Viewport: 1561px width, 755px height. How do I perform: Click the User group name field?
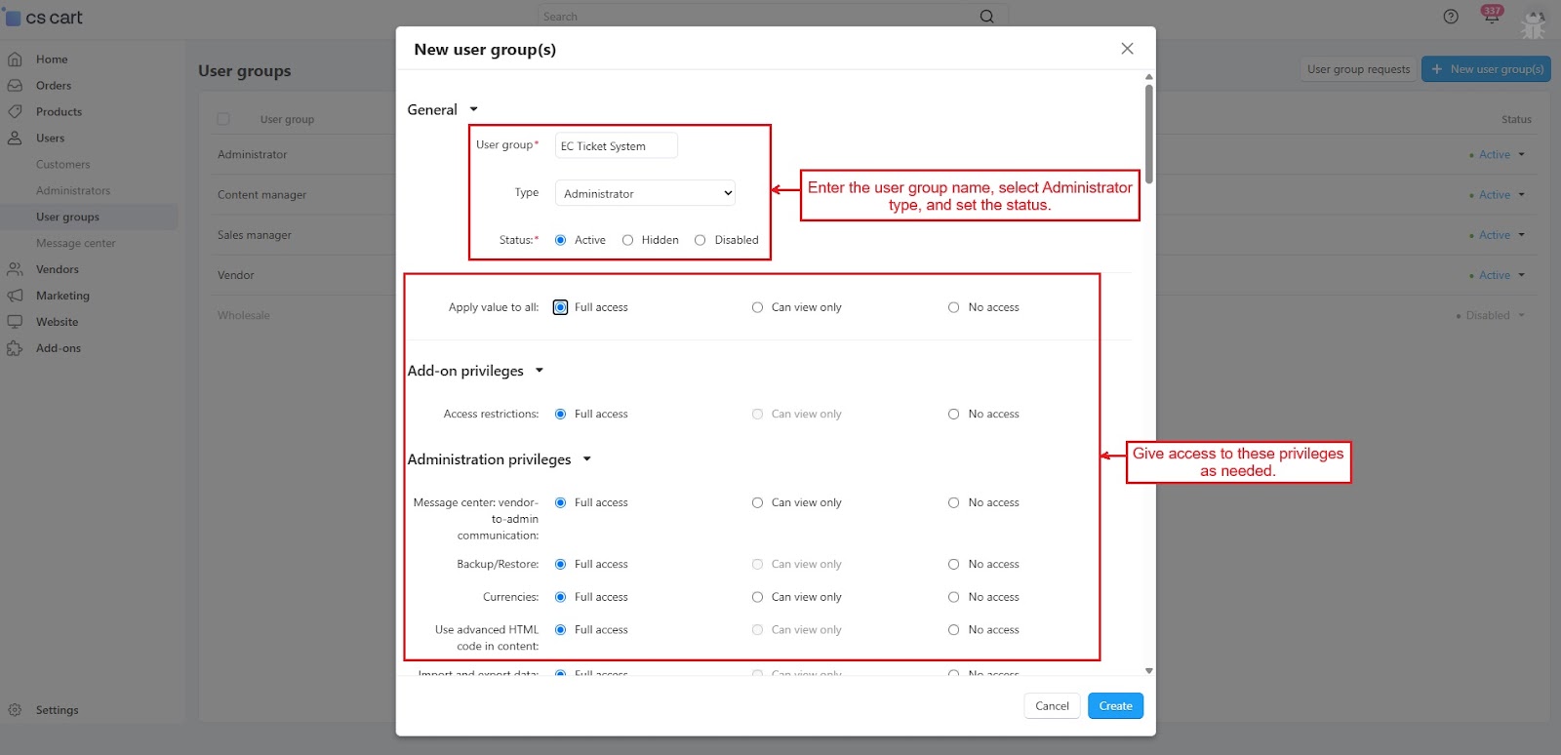616,146
